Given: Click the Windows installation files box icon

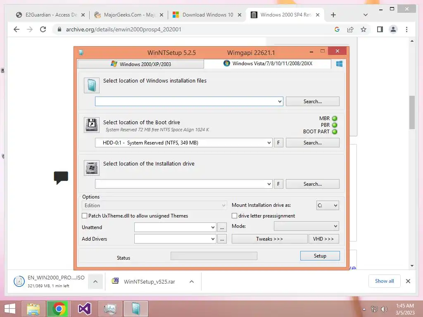Looking at the screenshot, I should 91,85.
